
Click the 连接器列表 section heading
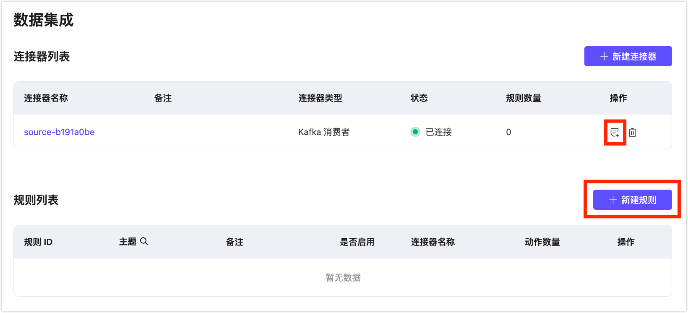click(x=42, y=57)
